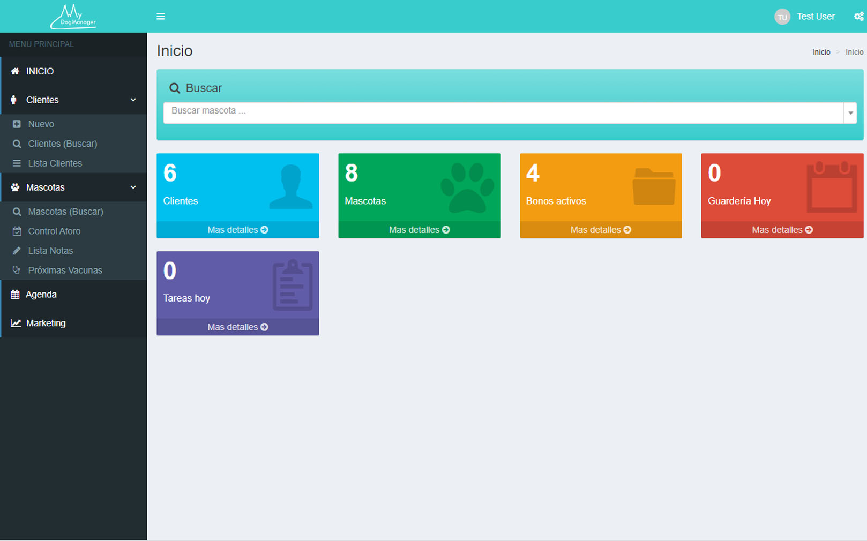Click the paw icon on Mascotas card
The image size is (867, 541).
tap(467, 187)
